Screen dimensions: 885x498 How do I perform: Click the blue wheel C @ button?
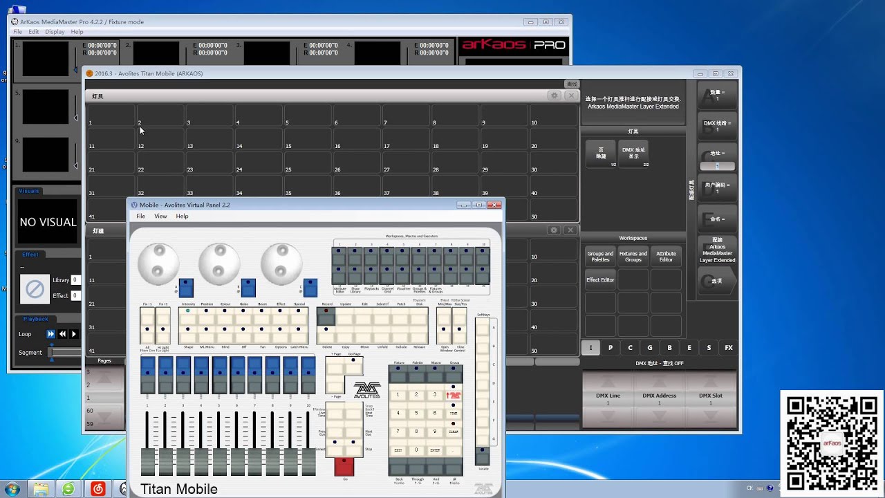click(x=310, y=288)
